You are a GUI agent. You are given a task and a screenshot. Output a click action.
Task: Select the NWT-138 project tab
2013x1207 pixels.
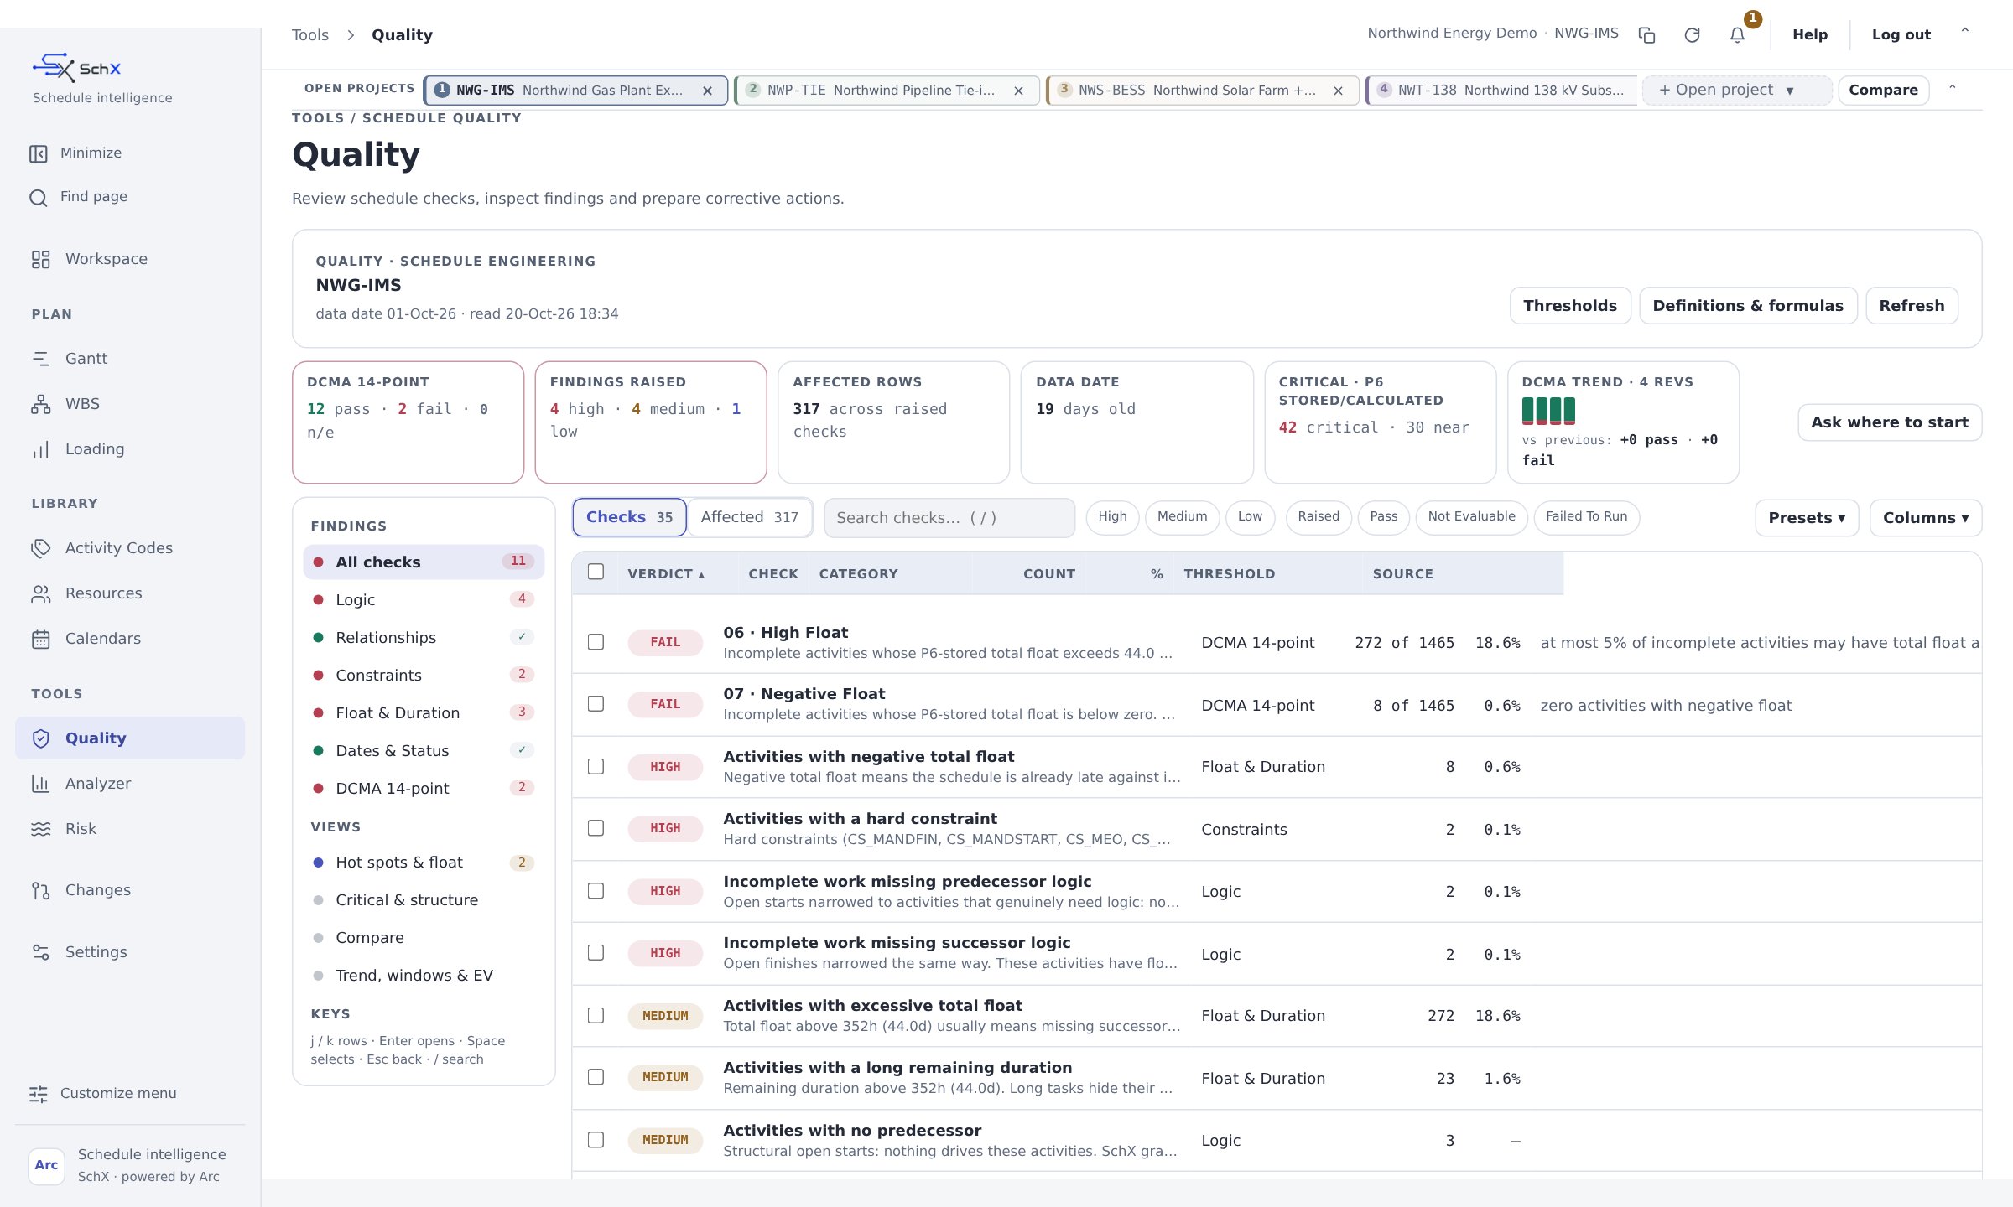(x=1501, y=91)
